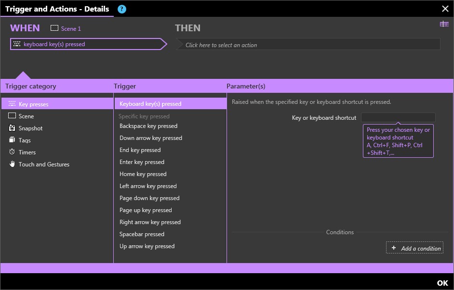
Task: Click the Scene 1 icon beside WHEN
Action: [x=54, y=28]
